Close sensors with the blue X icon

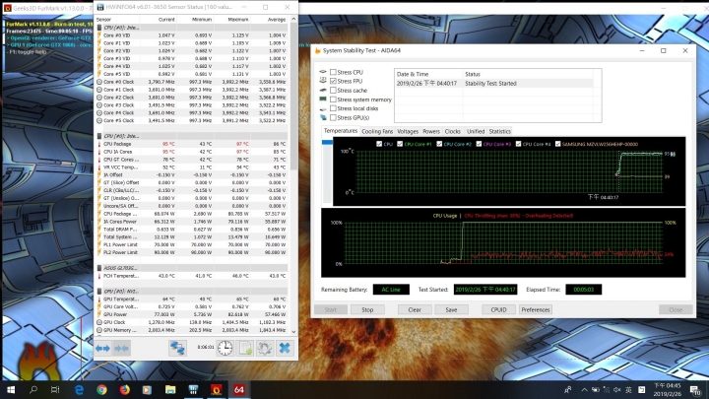pos(285,348)
